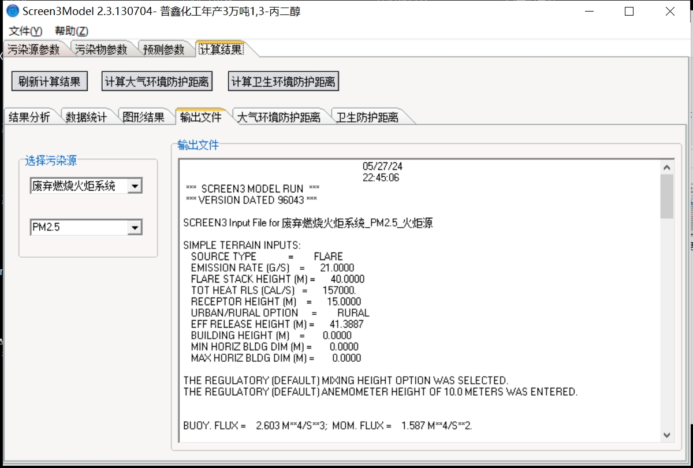The image size is (693, 468).
Task: Click the 05/27/24 date text
Action: click(x=382, y=166)
